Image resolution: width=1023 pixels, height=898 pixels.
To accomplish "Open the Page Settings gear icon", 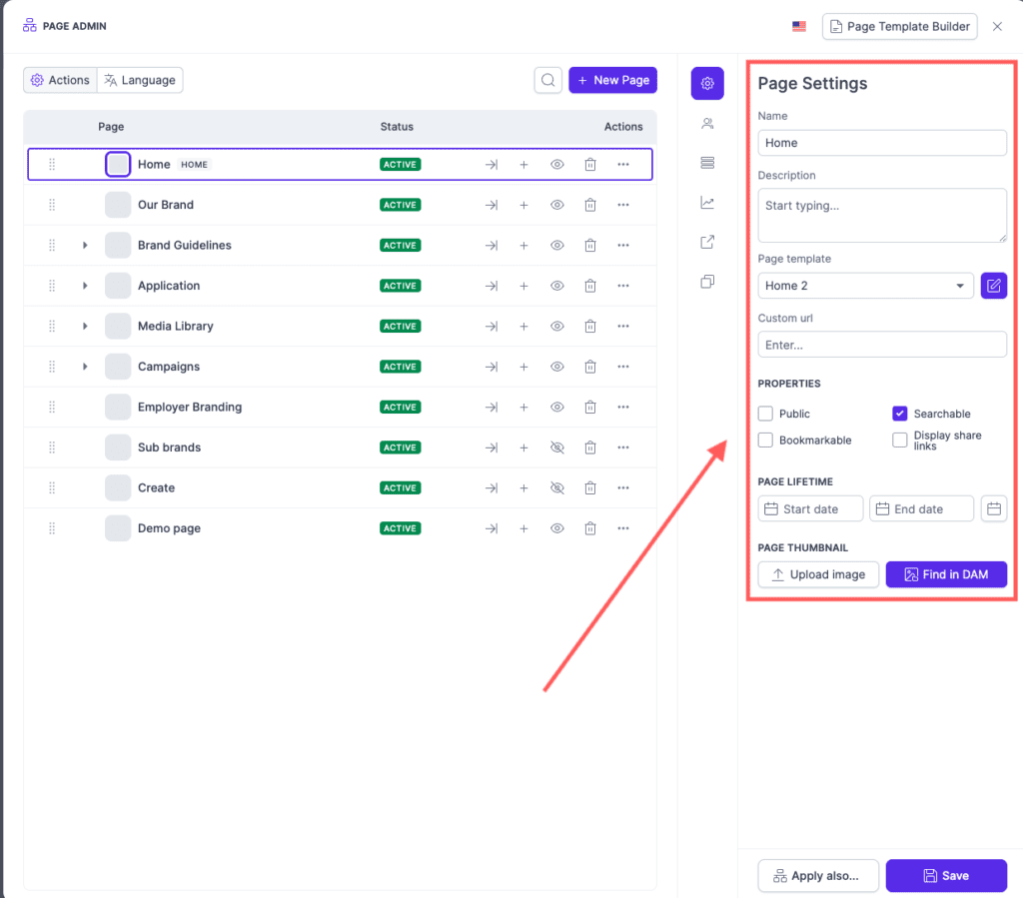I will point(707,83).
